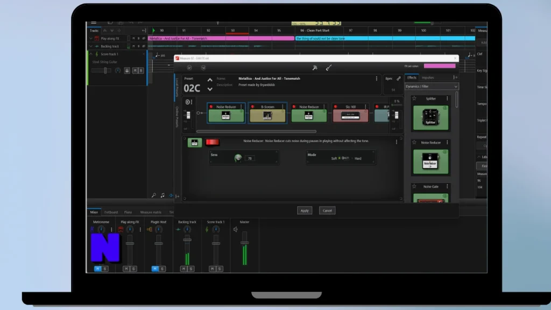
Task: Open B-Scream pedal options menu
Action: pos(282,107)
